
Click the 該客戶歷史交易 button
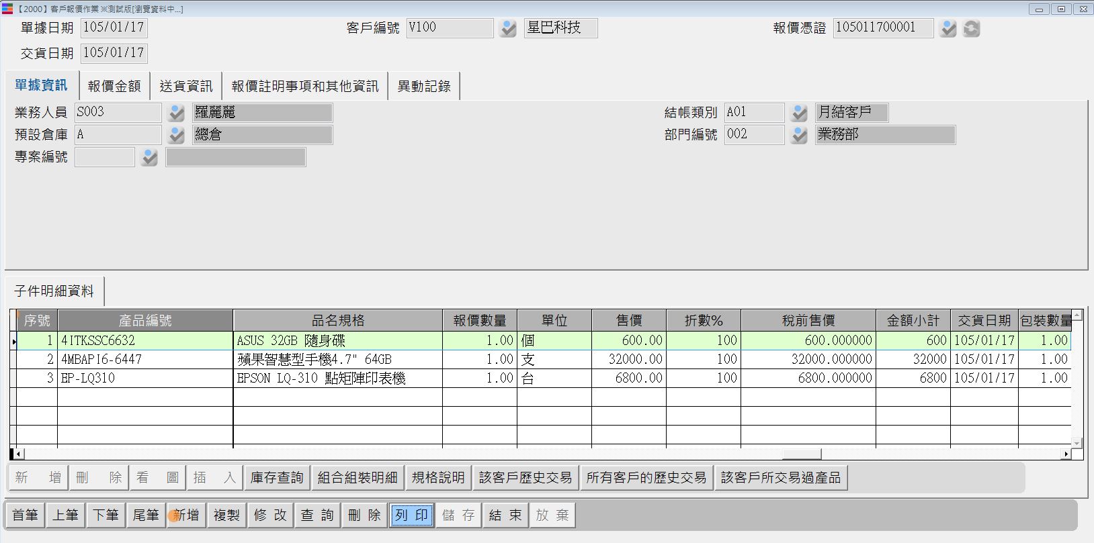(525, 478)
